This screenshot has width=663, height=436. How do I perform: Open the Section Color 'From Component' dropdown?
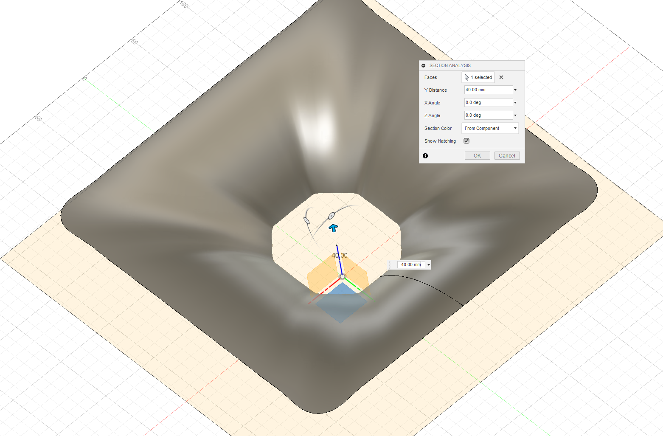tap(490, 128)
